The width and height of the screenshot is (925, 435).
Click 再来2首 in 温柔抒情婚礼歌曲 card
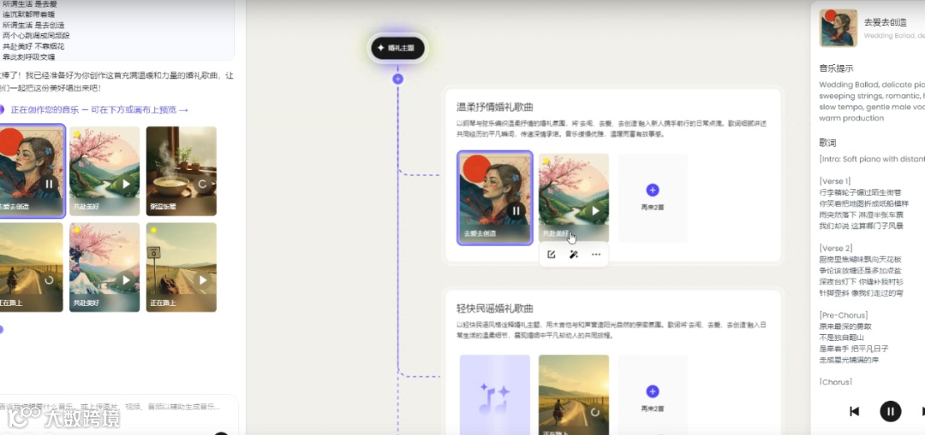click(x=653, y=197)
